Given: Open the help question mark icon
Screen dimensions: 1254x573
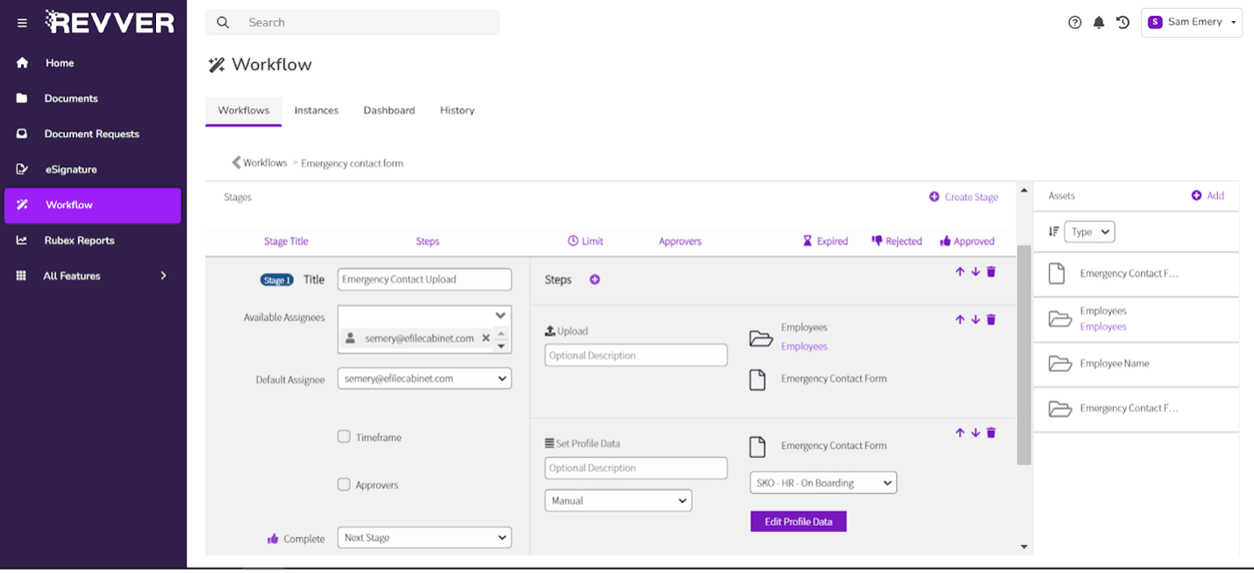Looking at the screenshot, I should (x=1075, y=22).
